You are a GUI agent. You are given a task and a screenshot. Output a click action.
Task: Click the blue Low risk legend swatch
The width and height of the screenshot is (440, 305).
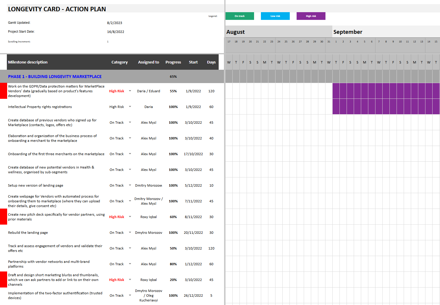[275, 16]
